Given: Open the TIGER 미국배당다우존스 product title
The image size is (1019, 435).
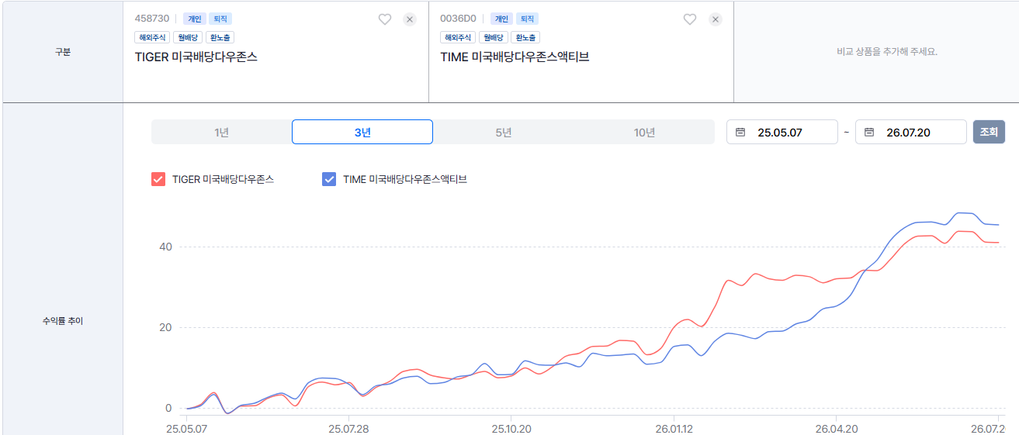Looking at the screenshot, I should pyautogui.click(x=196, y=57).
